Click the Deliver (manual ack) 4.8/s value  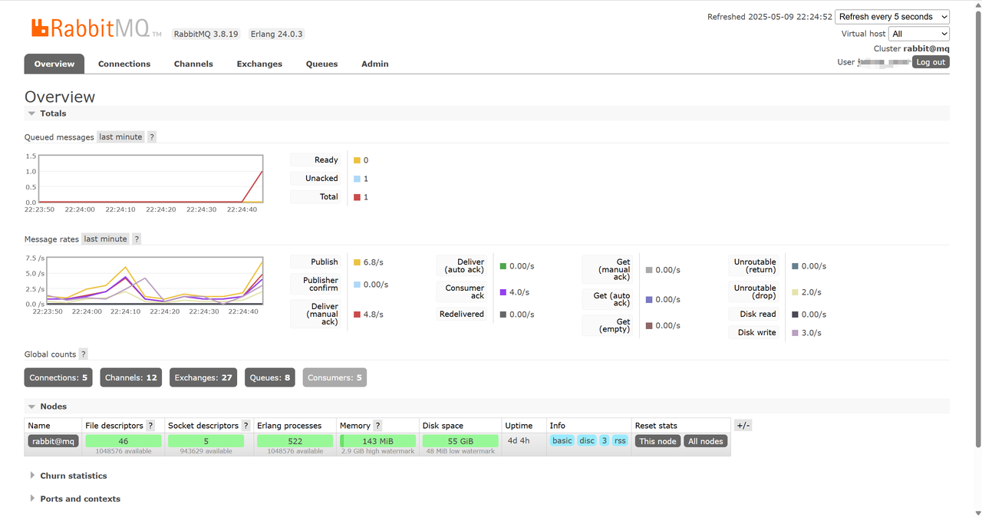[373, 314]
